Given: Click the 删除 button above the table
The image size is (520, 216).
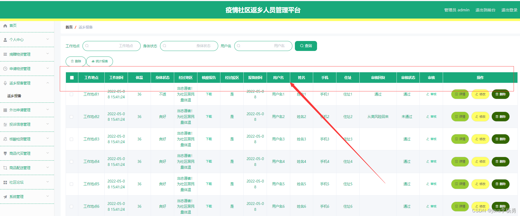Looking at the screenshot, I should (76, 61).
